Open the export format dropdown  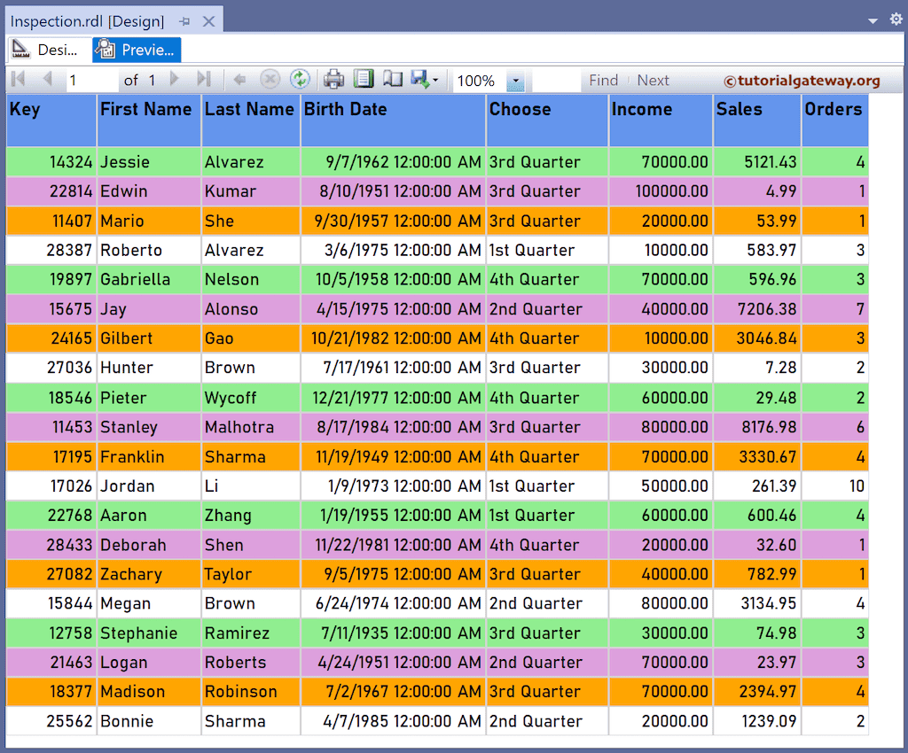coord(434,80)
